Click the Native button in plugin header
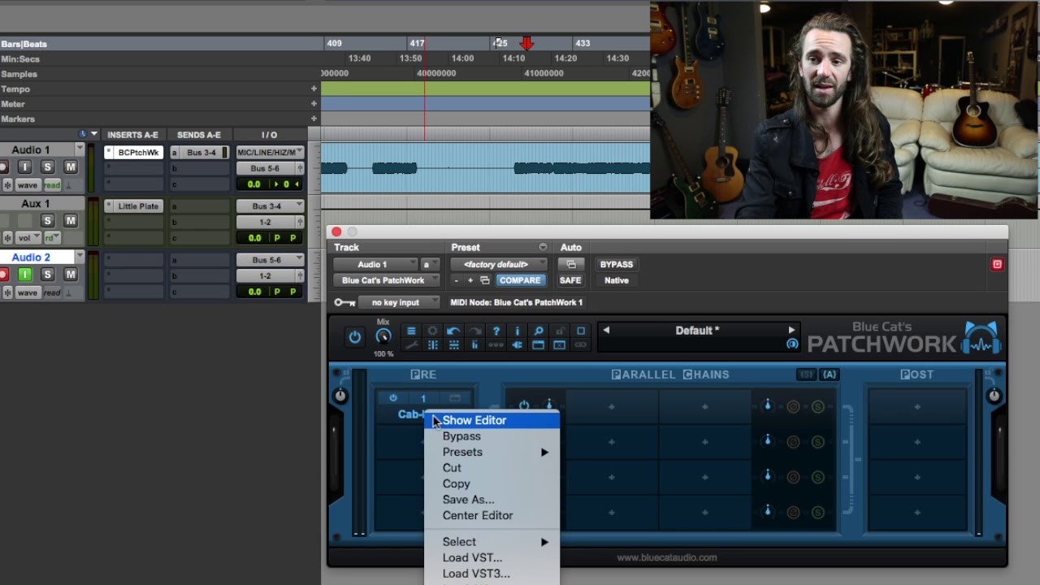1040x585 pixels. click(616, 280)
